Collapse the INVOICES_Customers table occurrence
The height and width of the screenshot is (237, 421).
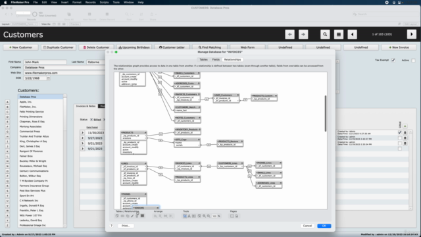199,94
